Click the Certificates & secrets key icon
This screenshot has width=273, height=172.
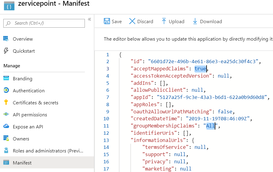coord(6,103)
